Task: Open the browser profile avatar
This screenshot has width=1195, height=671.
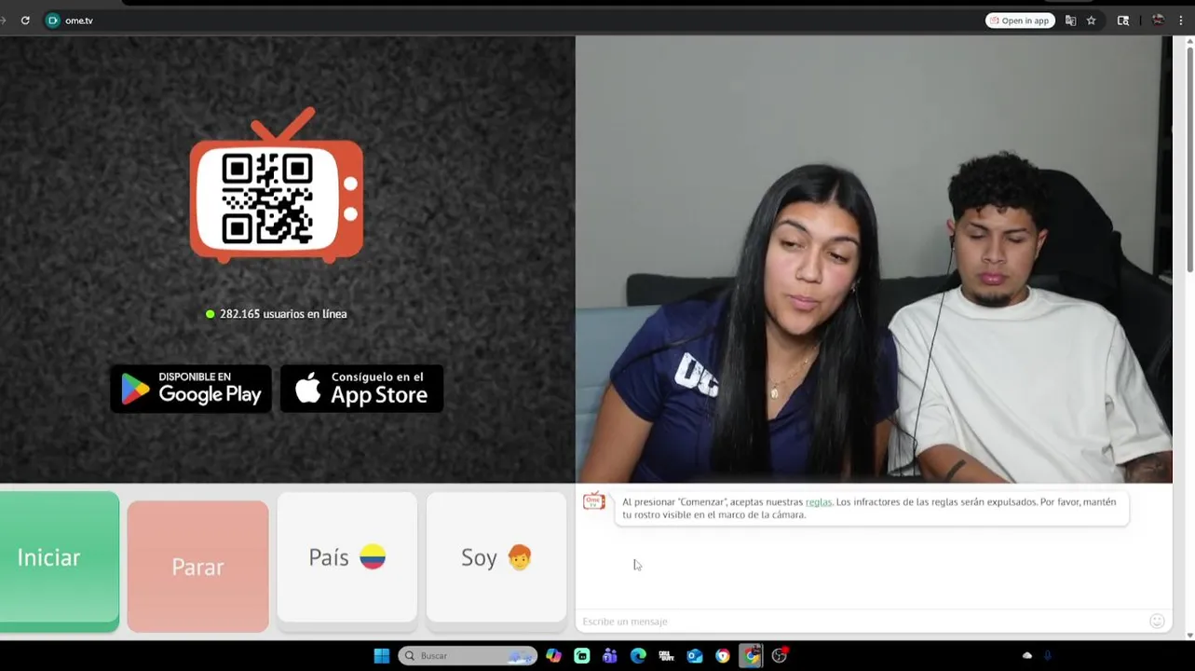Action: (x=1158, y=21)
